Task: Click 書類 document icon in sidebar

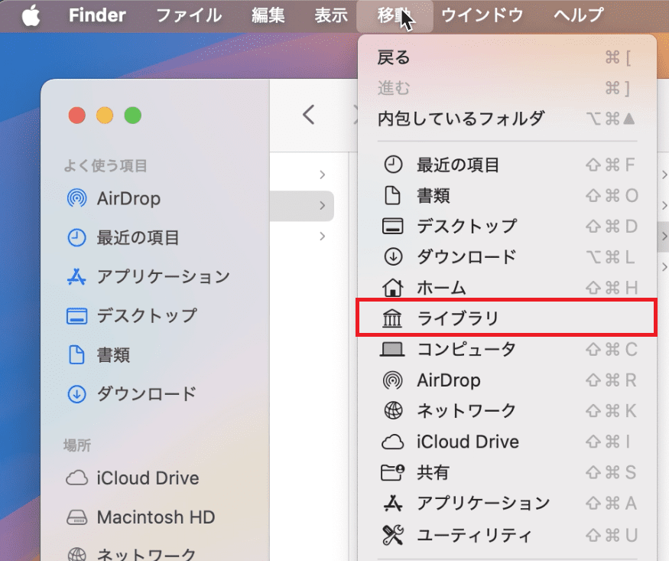Action: coord(76,355)
